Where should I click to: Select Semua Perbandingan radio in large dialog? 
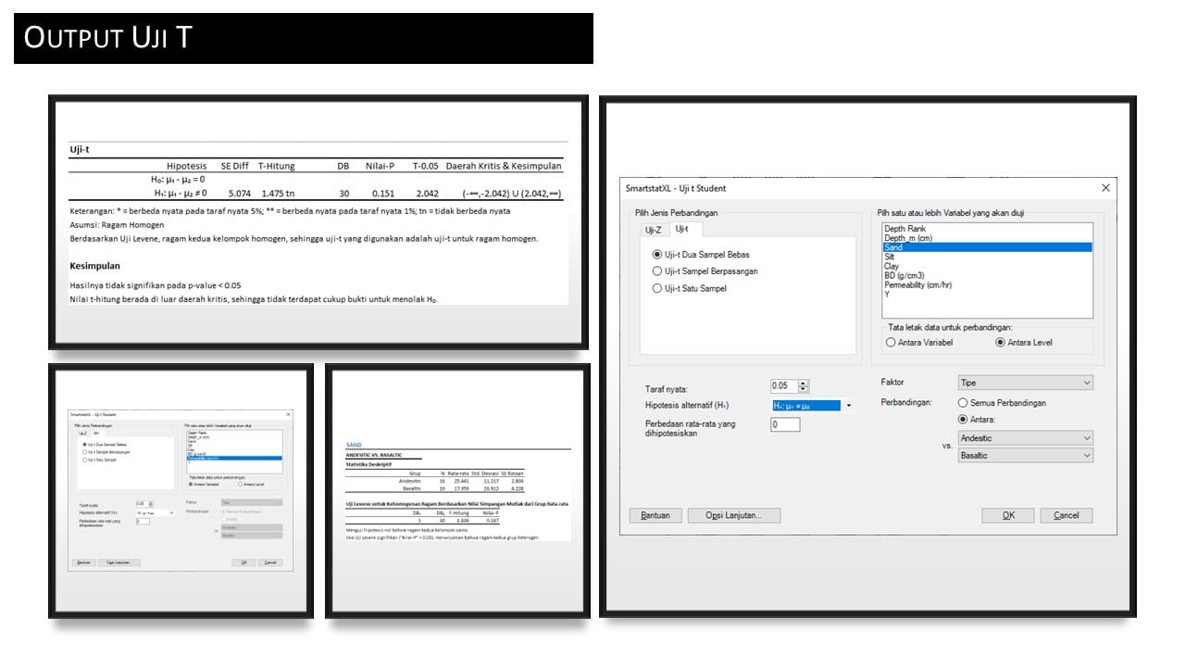pyautogui.click(x=963, y=403)
